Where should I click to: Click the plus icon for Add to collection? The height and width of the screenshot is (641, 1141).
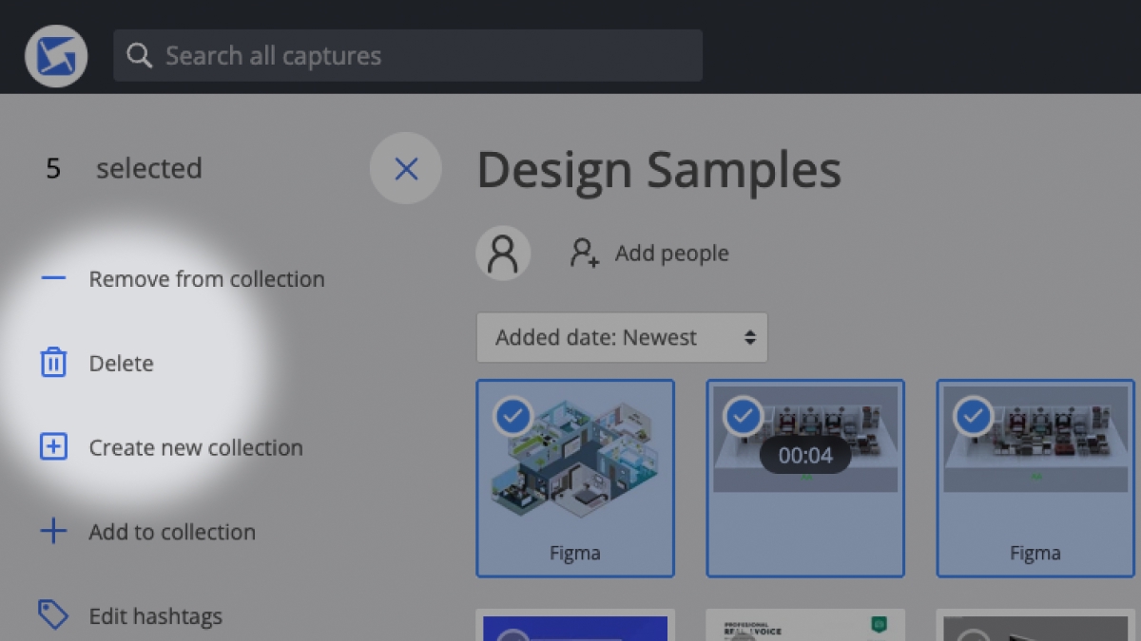(x=53, y=532)
